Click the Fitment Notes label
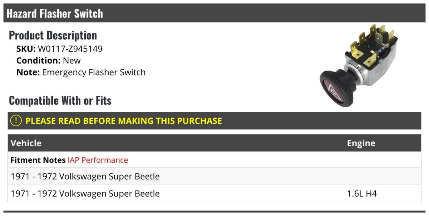 coord(38,160)
